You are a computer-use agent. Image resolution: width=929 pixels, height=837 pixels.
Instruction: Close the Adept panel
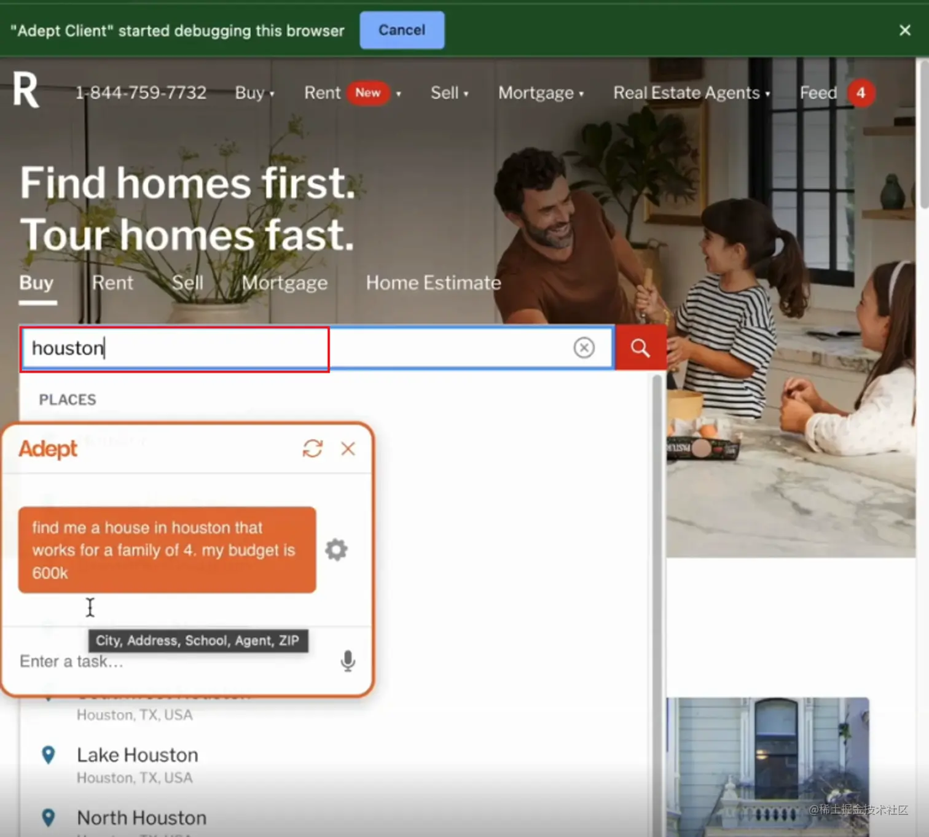coord(348,449)
